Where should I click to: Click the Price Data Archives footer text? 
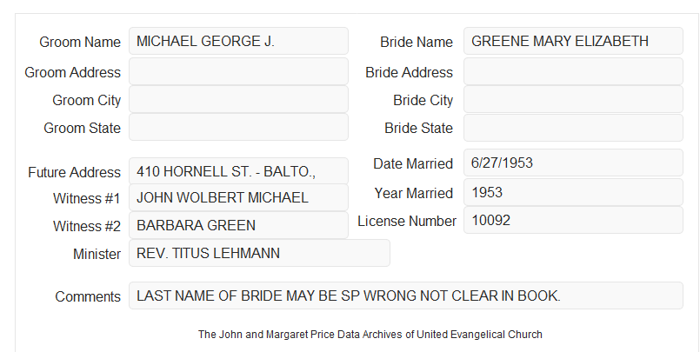[x=370, y=335]
